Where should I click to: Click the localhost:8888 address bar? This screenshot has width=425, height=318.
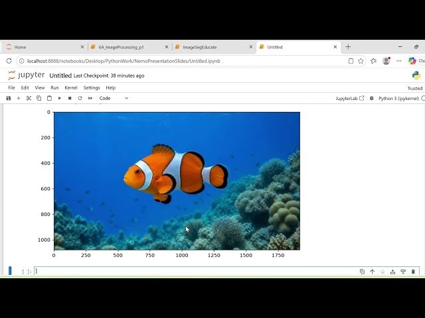(x=124, y=61)
